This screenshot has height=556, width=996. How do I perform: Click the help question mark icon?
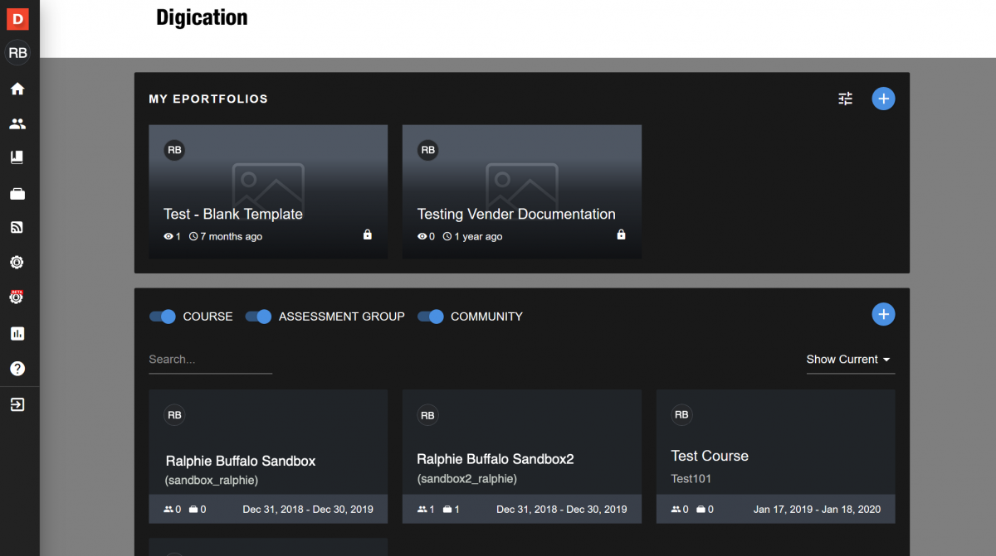(17, 368)
